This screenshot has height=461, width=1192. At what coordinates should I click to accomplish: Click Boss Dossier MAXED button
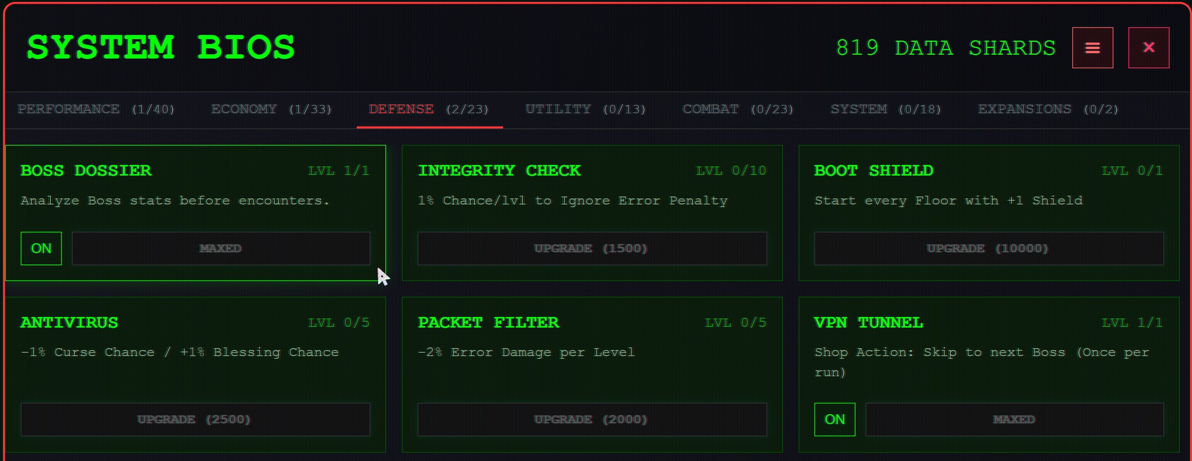tap(221, 249)
